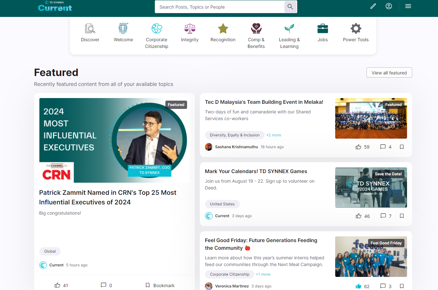Click the search posts input field
This screenshot has height=290, width=438.
pos(220,7)
